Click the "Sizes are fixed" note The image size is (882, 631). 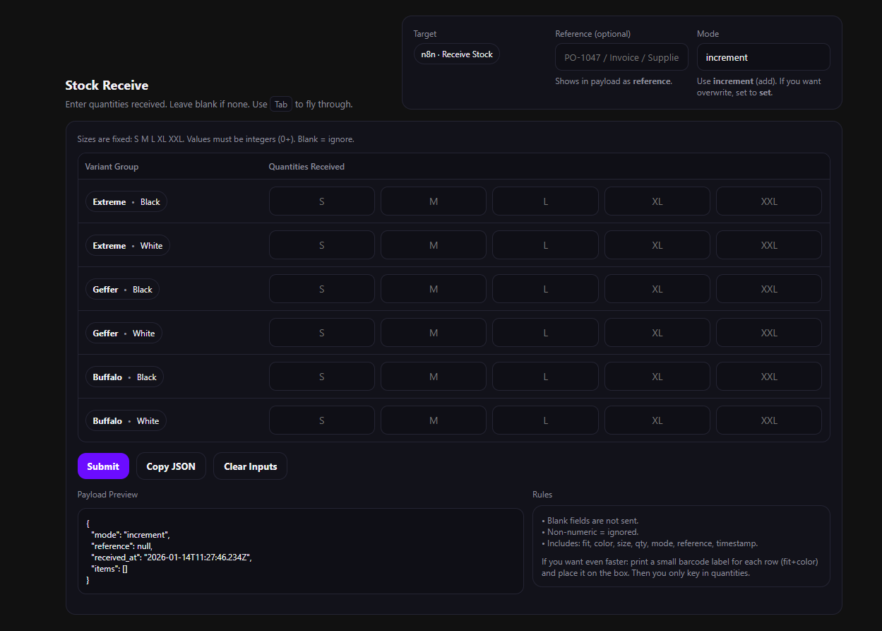pyautogui.click(x=216, y=139)
